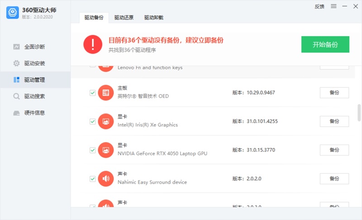Click the 主板 motherboard driver icon
The width and height of the screenshot is (362, 220).
[x=105, y=93]
